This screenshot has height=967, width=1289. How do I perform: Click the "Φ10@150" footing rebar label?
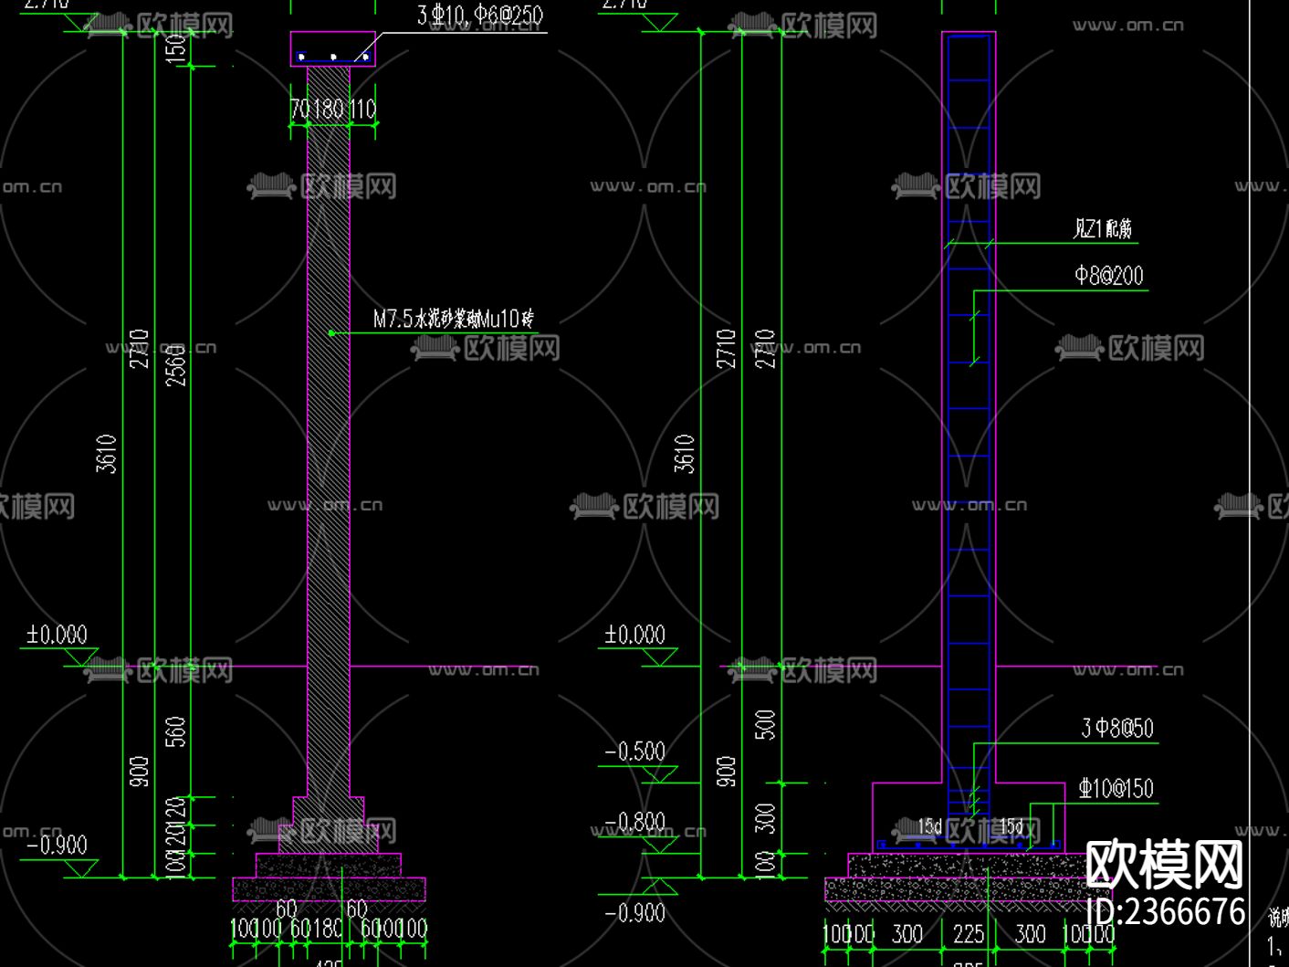(1116, 788)
